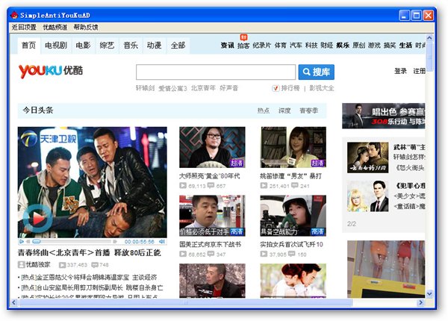Open news link 台山安监局长用剪刀刺伤副局长
The image size is (448, 321).
click(x=93, y=287)
